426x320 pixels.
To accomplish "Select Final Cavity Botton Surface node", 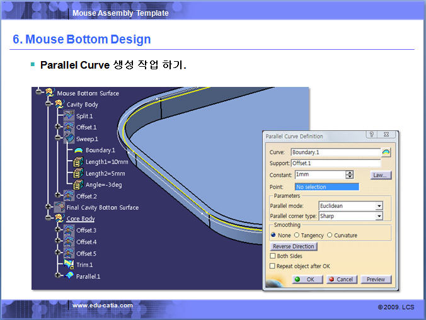I will pos(102,207).
